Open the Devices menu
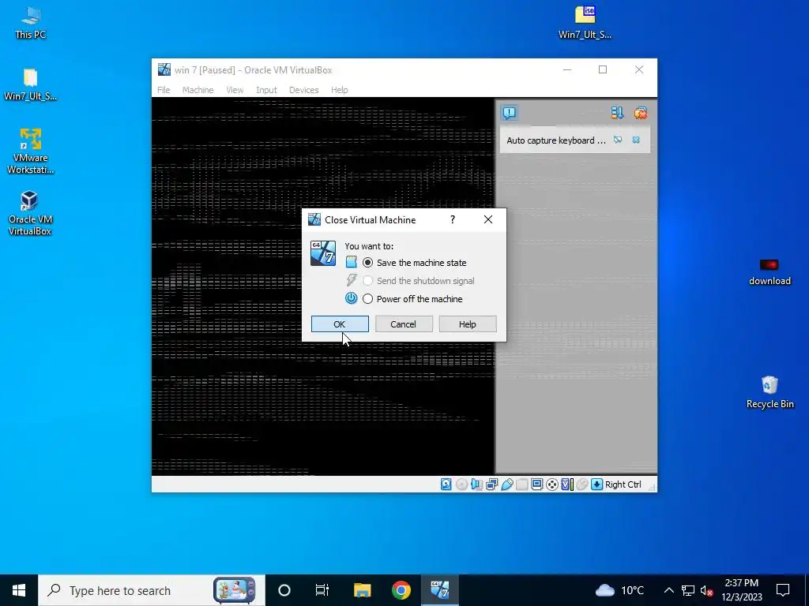Viewport: 809px width, 606px height. pos(304,90)
